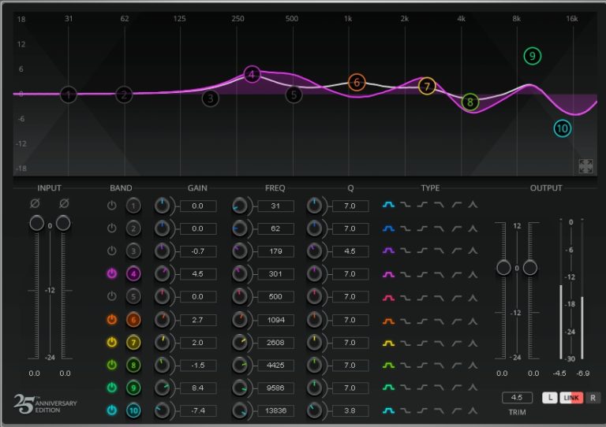The height and width of the screenshot is (427, 606).
Task: Toggle the LINK channel button
Action: (571, 398)
